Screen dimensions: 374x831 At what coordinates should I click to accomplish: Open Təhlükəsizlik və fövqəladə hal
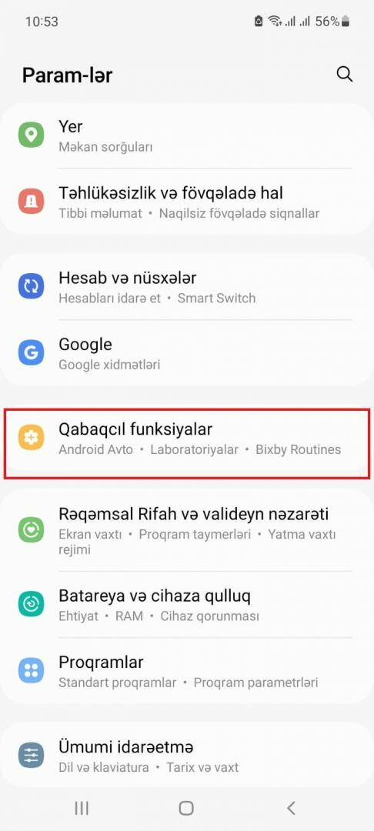click(x=187, y=202)
